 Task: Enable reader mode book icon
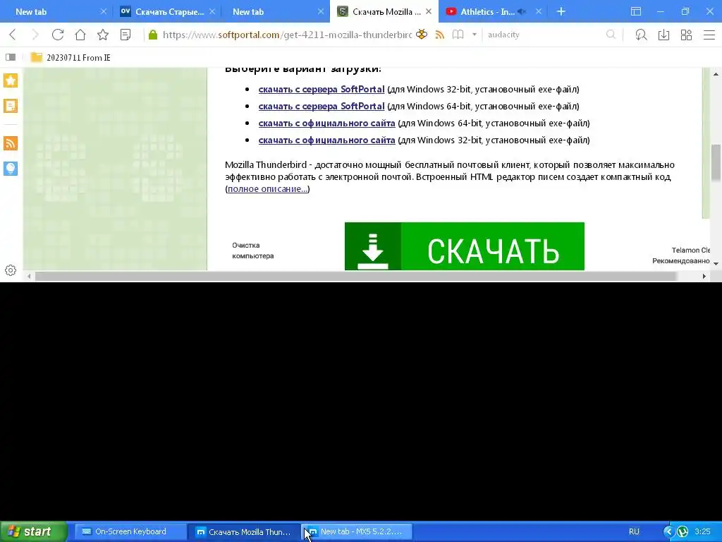(x=458, y=35)
